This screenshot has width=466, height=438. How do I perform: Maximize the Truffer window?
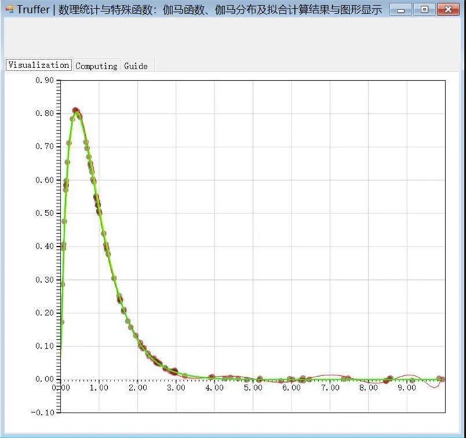(424, 9)
